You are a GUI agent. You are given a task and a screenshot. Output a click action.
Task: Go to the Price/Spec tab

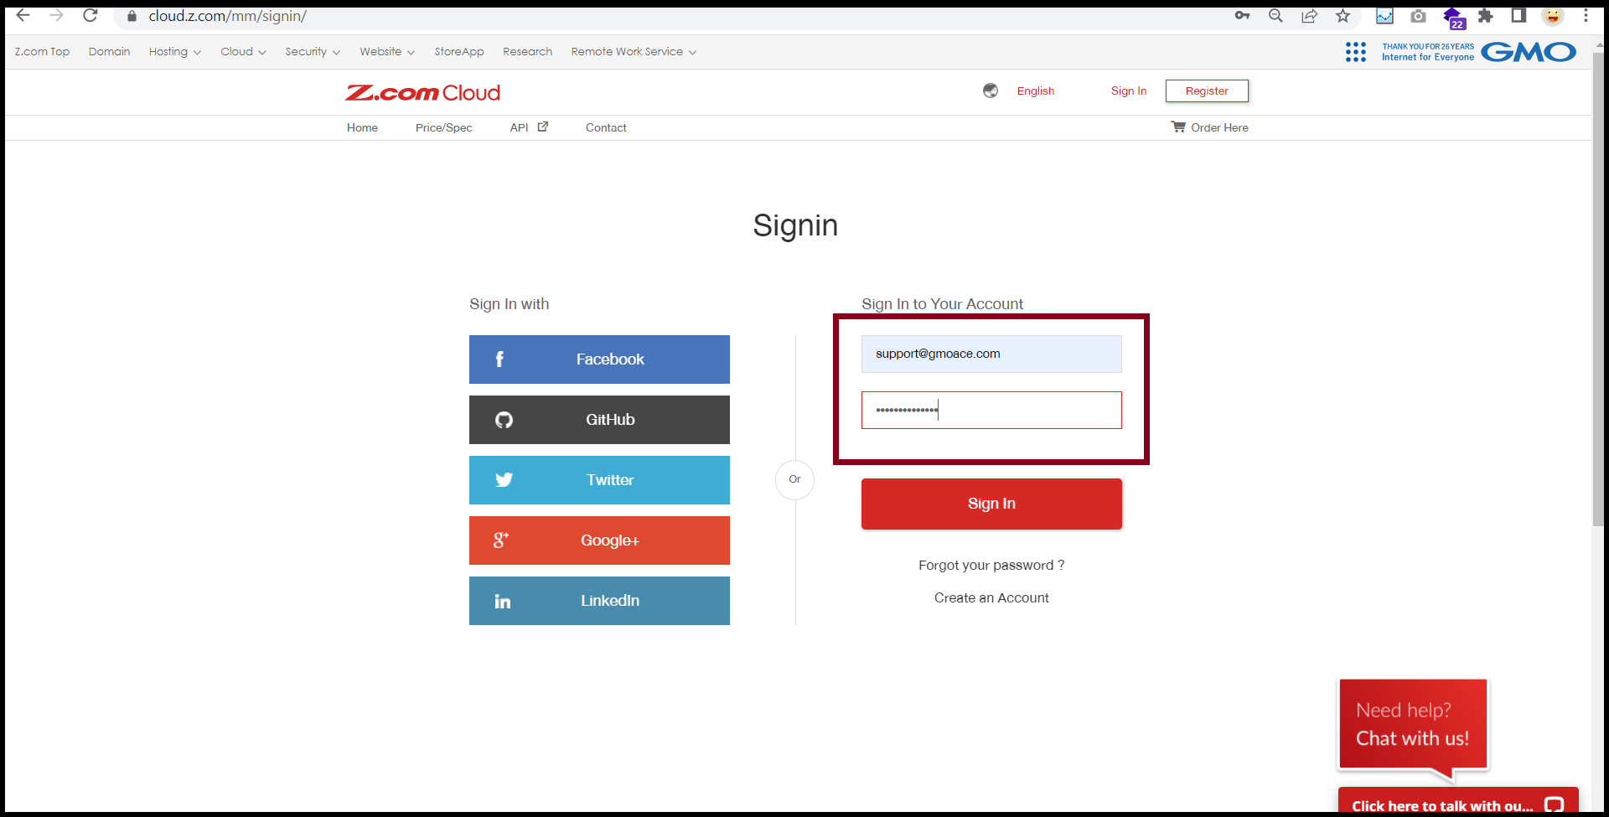(x=443, y=127)
